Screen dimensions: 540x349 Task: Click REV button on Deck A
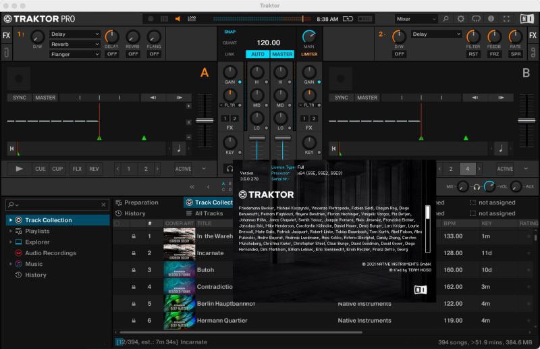pyautogui.click(x=94, y=169)
